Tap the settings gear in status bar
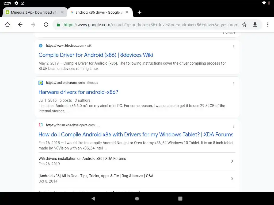Image resolution: width=274 pixels, height=205 pixels. click(x=16, y=3)
